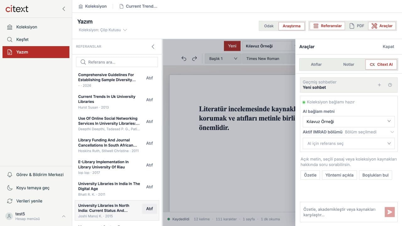Expand Aktif IMRAD bölümü selector
Screen dimensions: 402x226
[x=349, y=132]
